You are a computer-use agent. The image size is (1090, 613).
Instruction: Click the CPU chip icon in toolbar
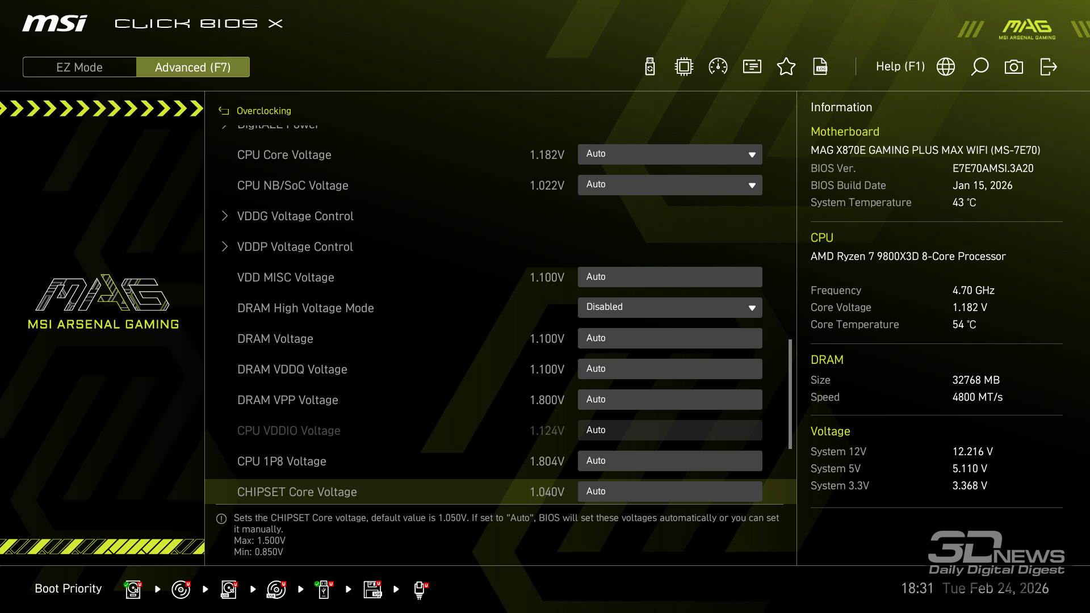click(684, 67)
